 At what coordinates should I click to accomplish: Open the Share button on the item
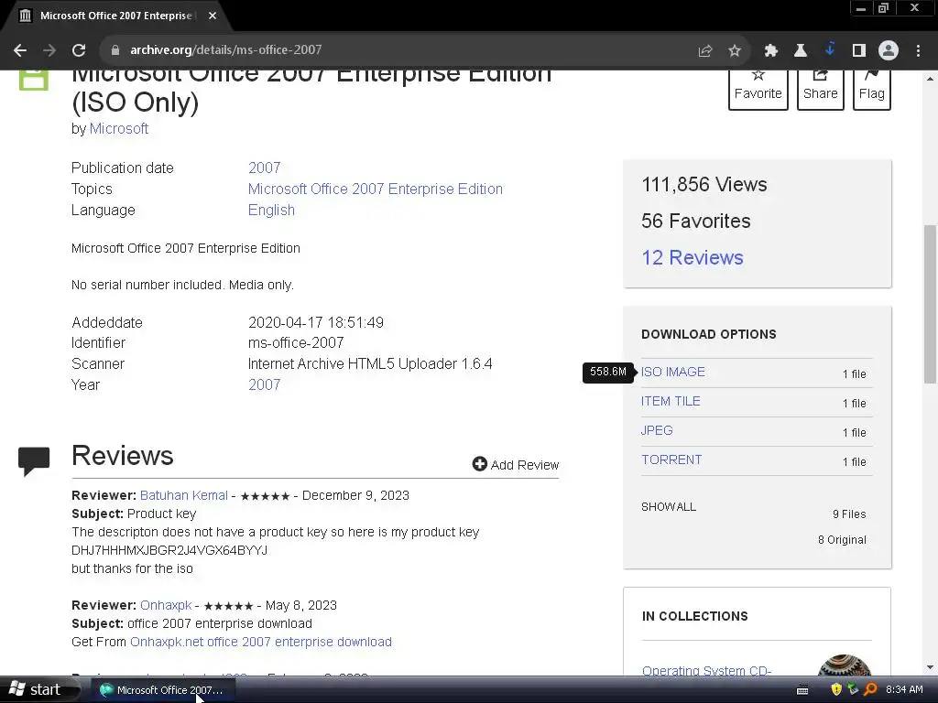click(x=820, y=89)
